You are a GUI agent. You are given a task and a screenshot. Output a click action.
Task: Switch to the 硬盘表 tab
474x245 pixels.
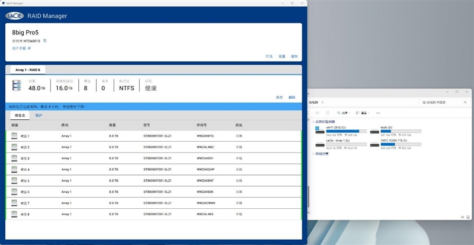(x=20, y=116)
